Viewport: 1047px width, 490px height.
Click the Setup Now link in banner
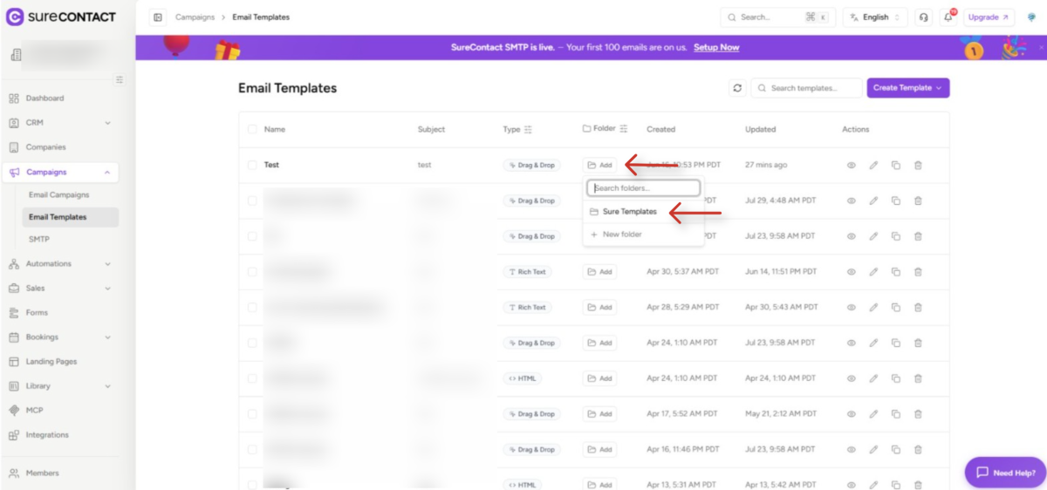click(716, 47)
